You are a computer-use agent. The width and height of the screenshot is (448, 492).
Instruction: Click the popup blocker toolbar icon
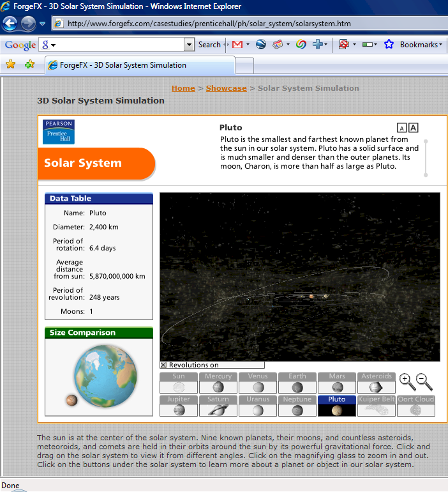(344, 45)
